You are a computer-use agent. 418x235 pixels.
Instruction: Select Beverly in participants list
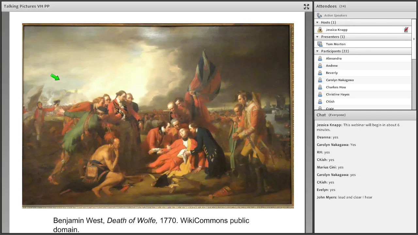click(x=363, y=73)
